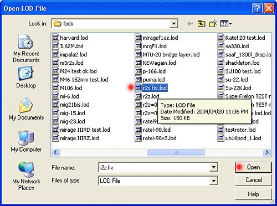This screenshot has height=206, width=277.
Task: Click the title bar question mark help
Action: pos(257,8)
